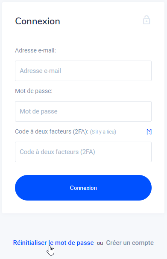Click the placeholder text "Mot de passe"
The width and height of the screenshot is (167, 259).
click(38, 111)
